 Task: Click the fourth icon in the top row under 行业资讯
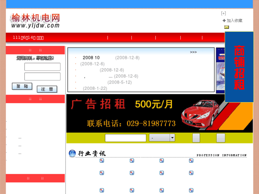(x=191, y=161)
